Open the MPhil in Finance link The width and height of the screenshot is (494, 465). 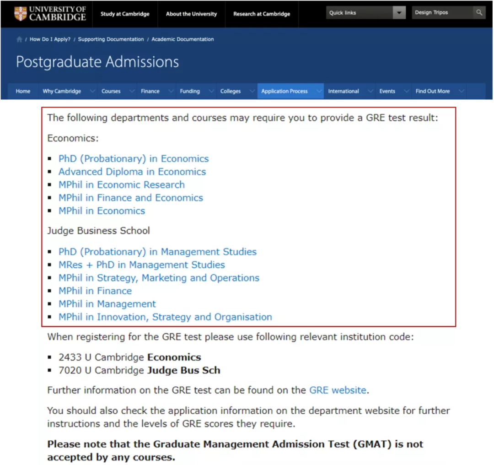[95, 291]
